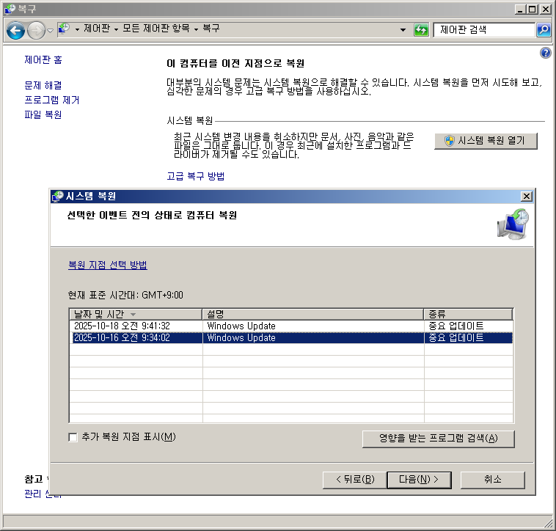
Task: Click the control panel icon in address bar
Action: [65, 29]
